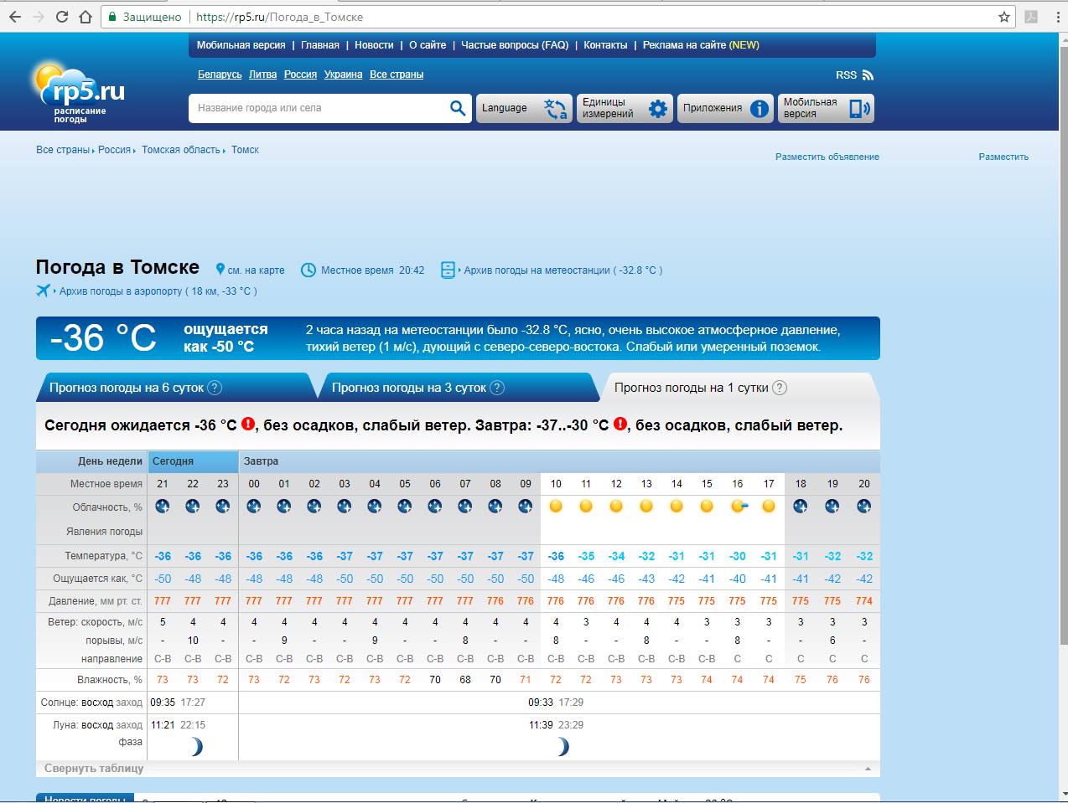The image size is (1068, 803).
Task: Focus the city name search field
Action: [319, 108]
